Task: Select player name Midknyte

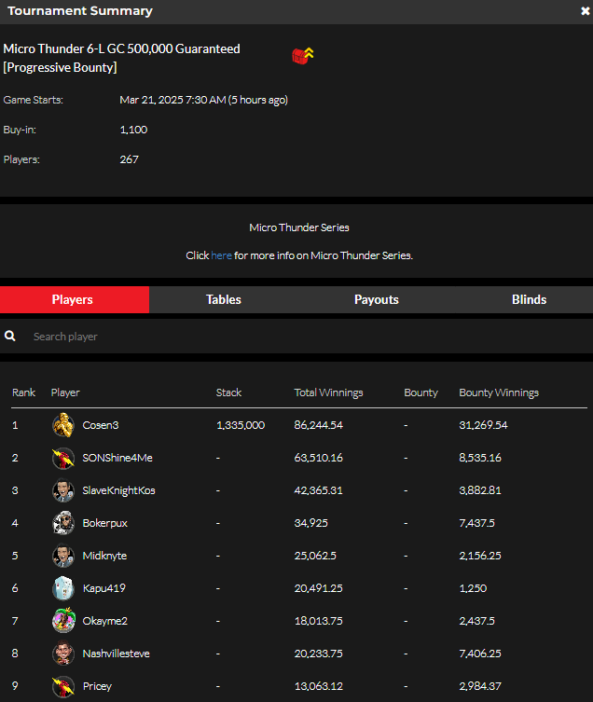Action: point(104,556)
